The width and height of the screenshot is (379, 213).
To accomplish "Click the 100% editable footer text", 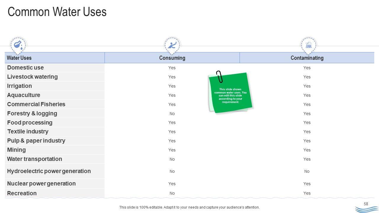I will (189, 207).
